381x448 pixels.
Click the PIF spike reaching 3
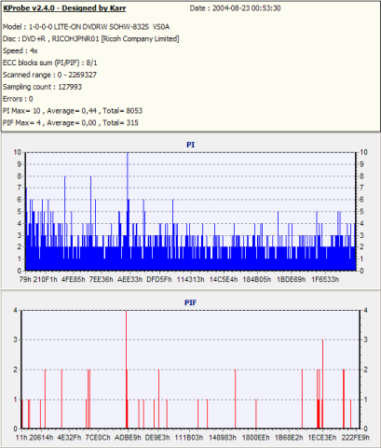(x=322, y=384)
